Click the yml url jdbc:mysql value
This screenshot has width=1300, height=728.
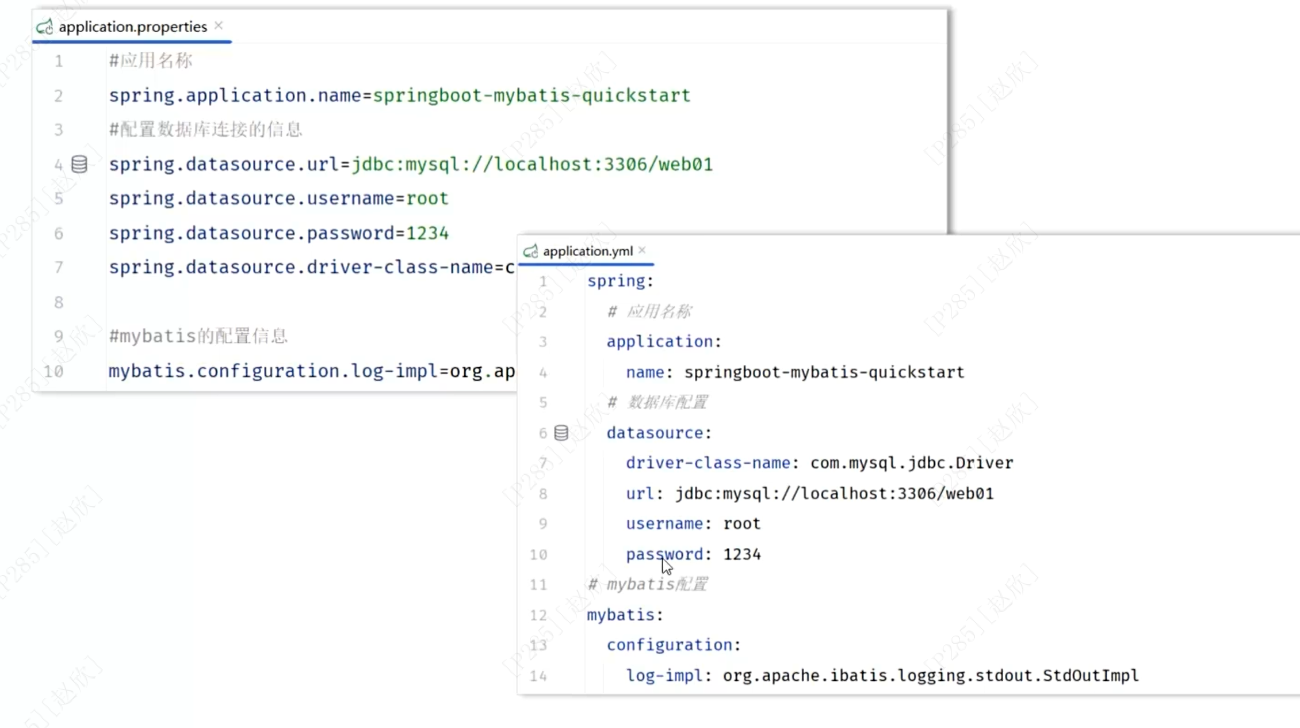834,494
